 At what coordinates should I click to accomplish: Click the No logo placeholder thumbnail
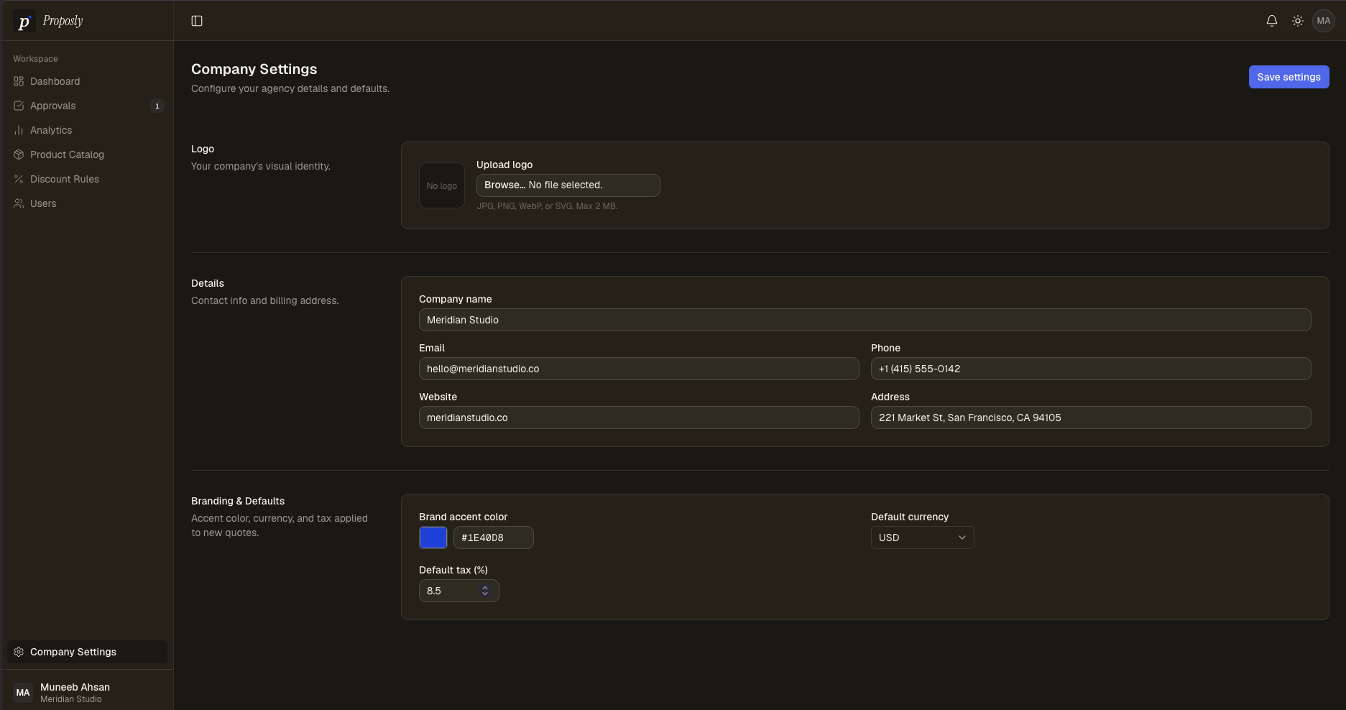point(442,185)
